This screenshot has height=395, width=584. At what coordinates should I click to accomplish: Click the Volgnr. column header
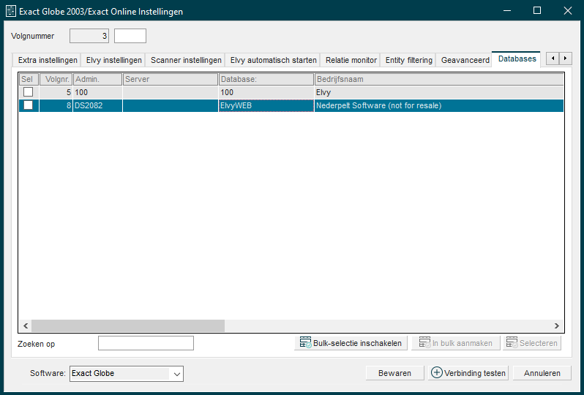click(56, 79)
